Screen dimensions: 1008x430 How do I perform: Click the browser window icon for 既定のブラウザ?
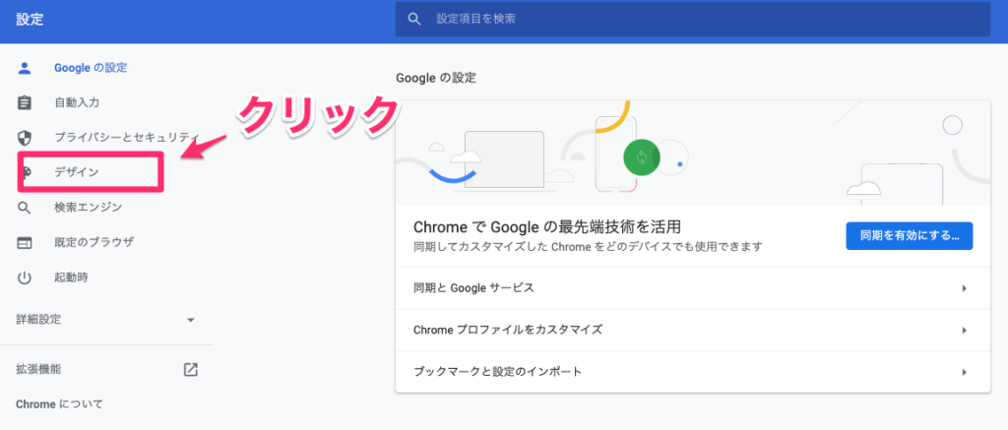25,242
